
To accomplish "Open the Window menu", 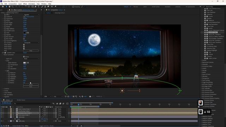I will click(x=44, y=4).
